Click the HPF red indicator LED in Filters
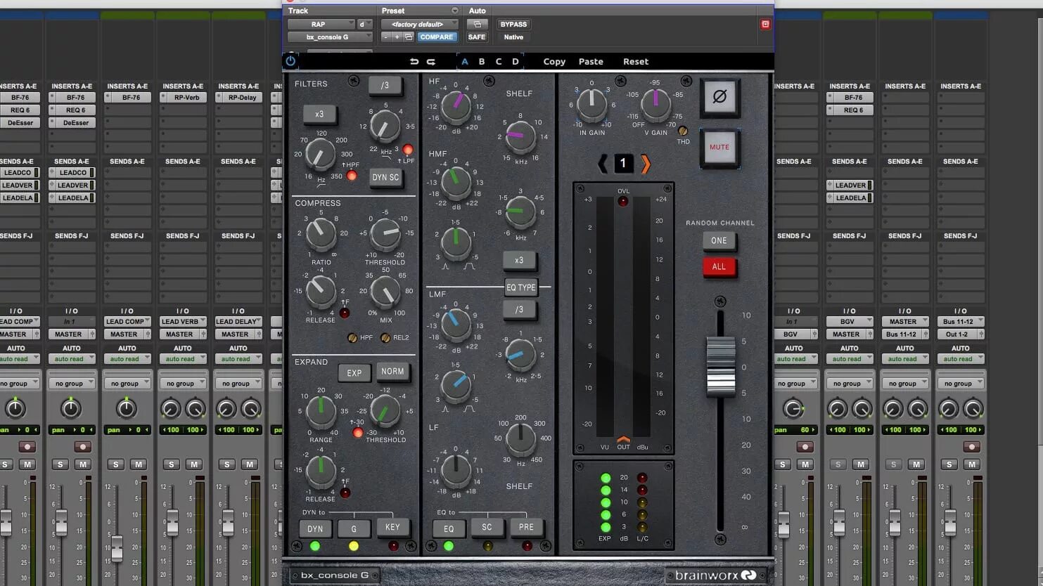The width and height of the screenshot is (1043, 586). tap(352, 176)
